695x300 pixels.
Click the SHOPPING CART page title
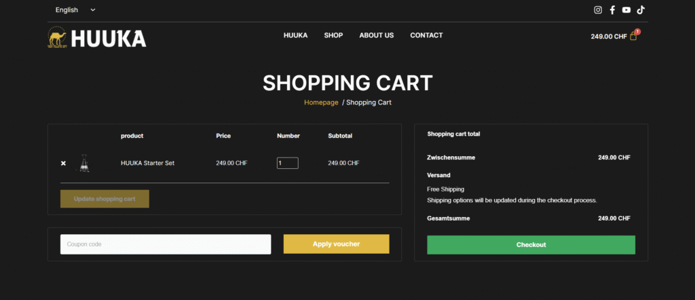pyautogui.click(x=347, y=83)
